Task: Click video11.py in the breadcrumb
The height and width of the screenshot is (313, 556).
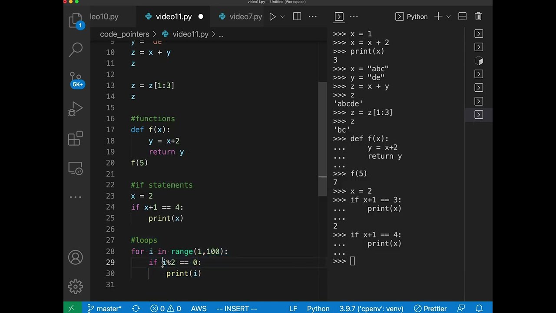Action: point(190,34)
